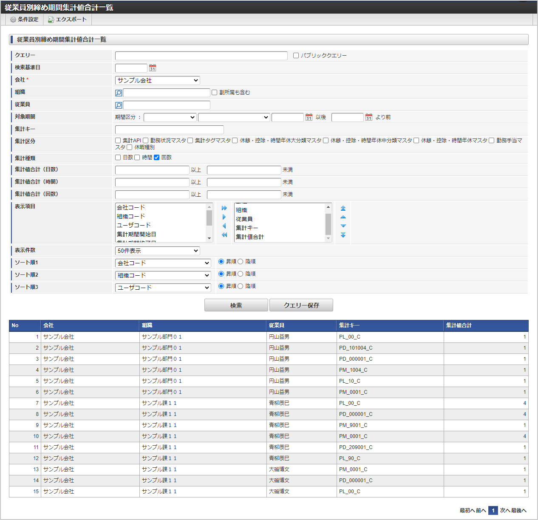Expand the 表示件数 dropdown
The width and height of the screenshot is (538, 520).
pos(157,251)
